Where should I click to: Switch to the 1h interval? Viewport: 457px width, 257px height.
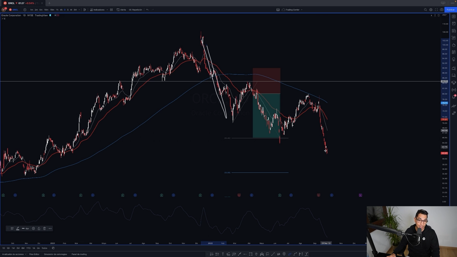(57, 10)
